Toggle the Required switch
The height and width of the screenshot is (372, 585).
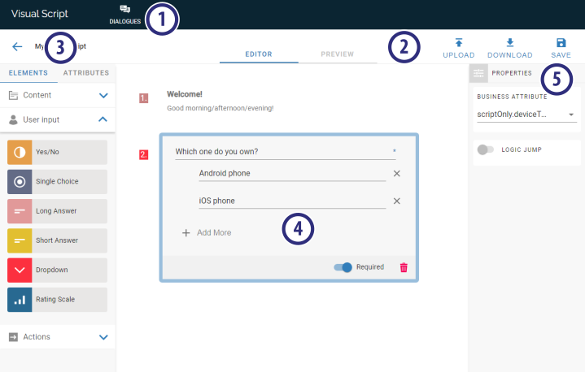tap(343, 267)
